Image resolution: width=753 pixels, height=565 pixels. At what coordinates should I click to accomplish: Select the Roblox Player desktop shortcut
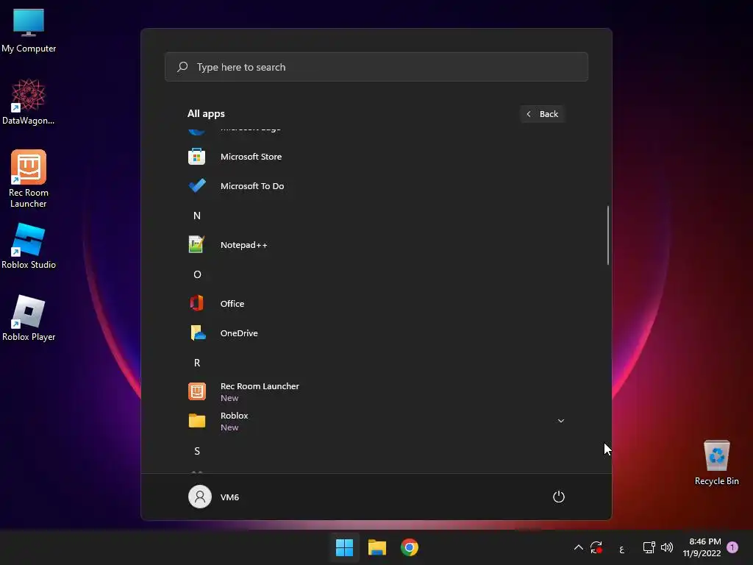29,318
